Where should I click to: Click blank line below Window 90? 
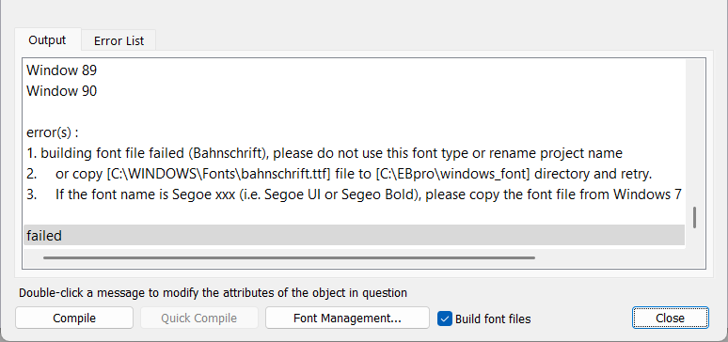355,112
